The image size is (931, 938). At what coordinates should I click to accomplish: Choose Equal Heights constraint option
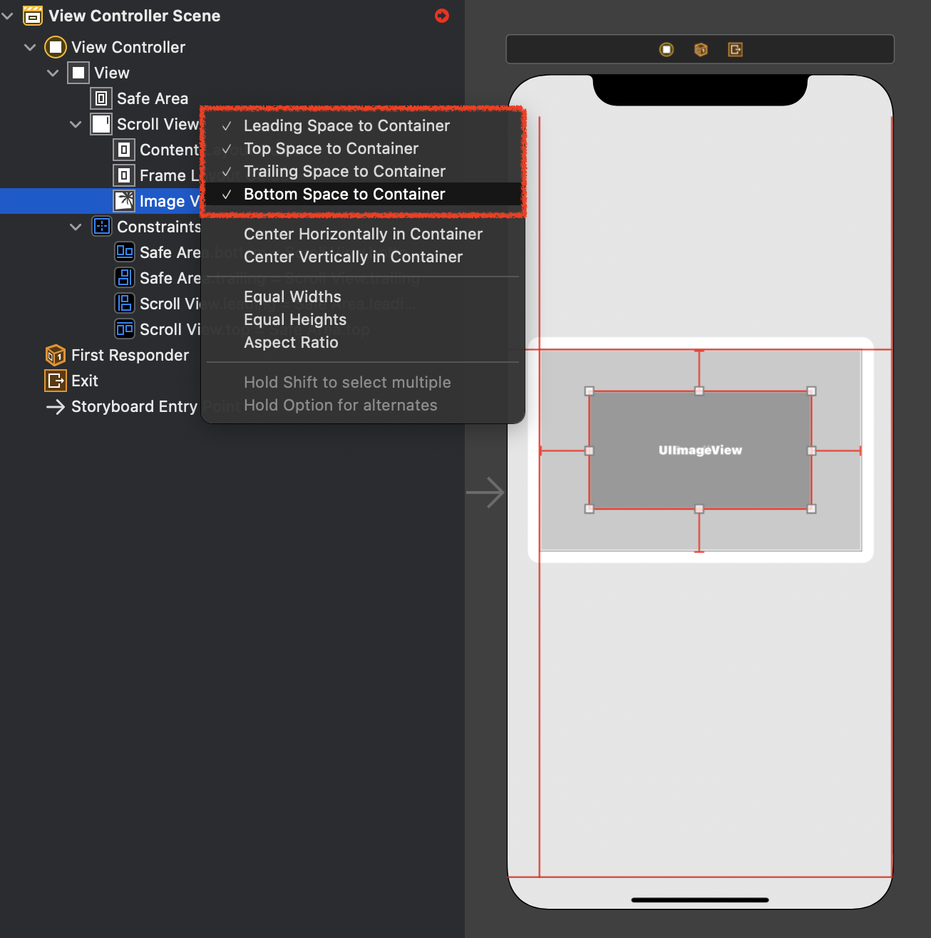[364, 319]
